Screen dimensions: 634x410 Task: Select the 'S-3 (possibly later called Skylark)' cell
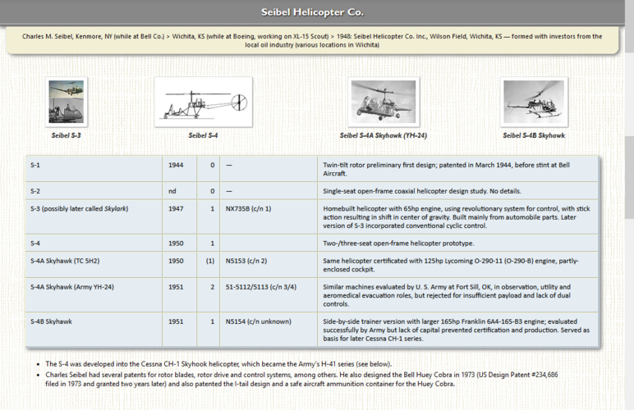point(94,217)
